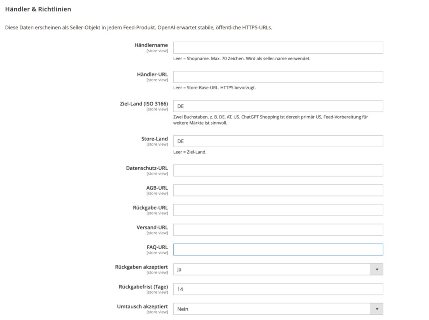Select the Versand-URL input field
The height and width of the screenshot is (320, 429).
tap(278, 230)
